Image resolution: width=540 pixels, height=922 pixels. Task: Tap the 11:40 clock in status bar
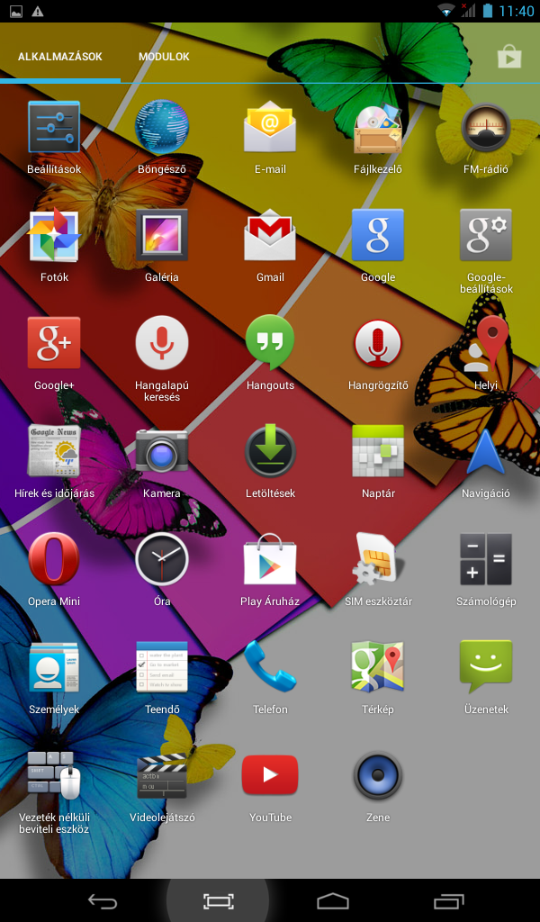click(517, 11)
